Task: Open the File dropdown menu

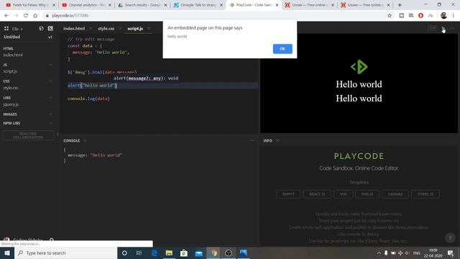Action: coord(17,29)
